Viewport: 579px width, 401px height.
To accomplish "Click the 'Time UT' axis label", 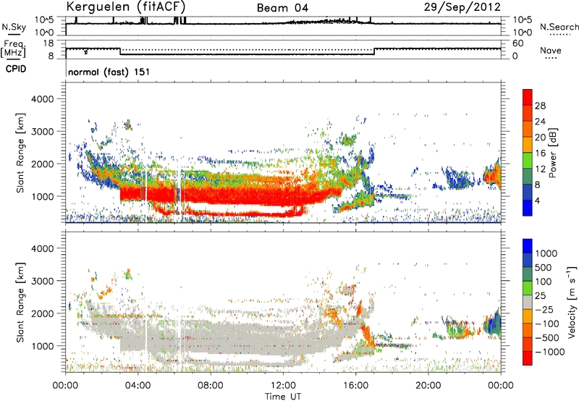I will 283,397.
